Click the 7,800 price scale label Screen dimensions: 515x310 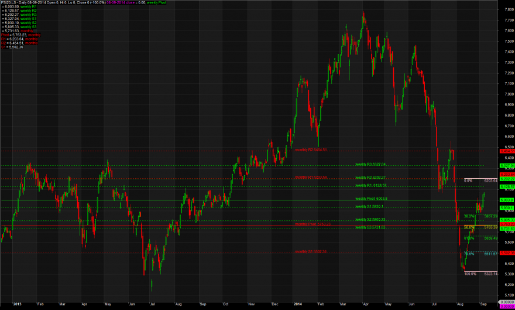coord(509,9)
